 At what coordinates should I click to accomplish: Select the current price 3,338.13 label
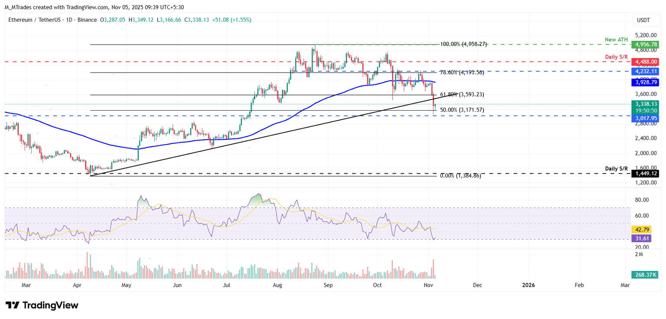click(x=645, y=104)
